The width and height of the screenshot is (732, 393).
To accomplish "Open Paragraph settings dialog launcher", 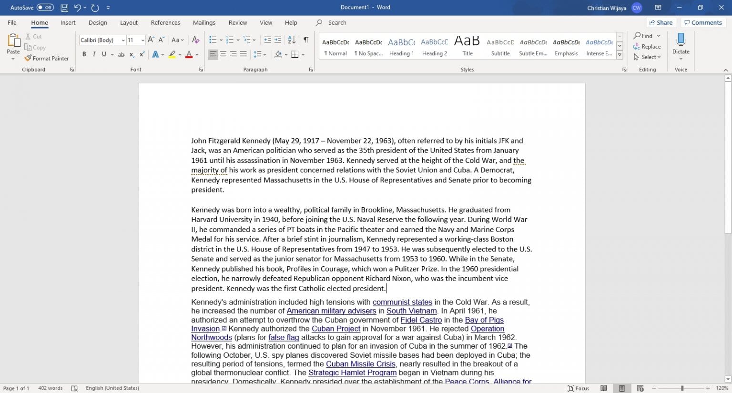I will tap(311, 70).
